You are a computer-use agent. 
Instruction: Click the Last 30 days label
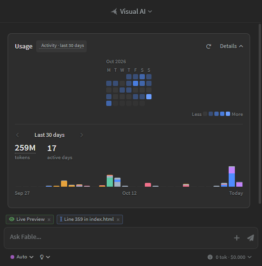pyautogui.click(x=50, y=135)
